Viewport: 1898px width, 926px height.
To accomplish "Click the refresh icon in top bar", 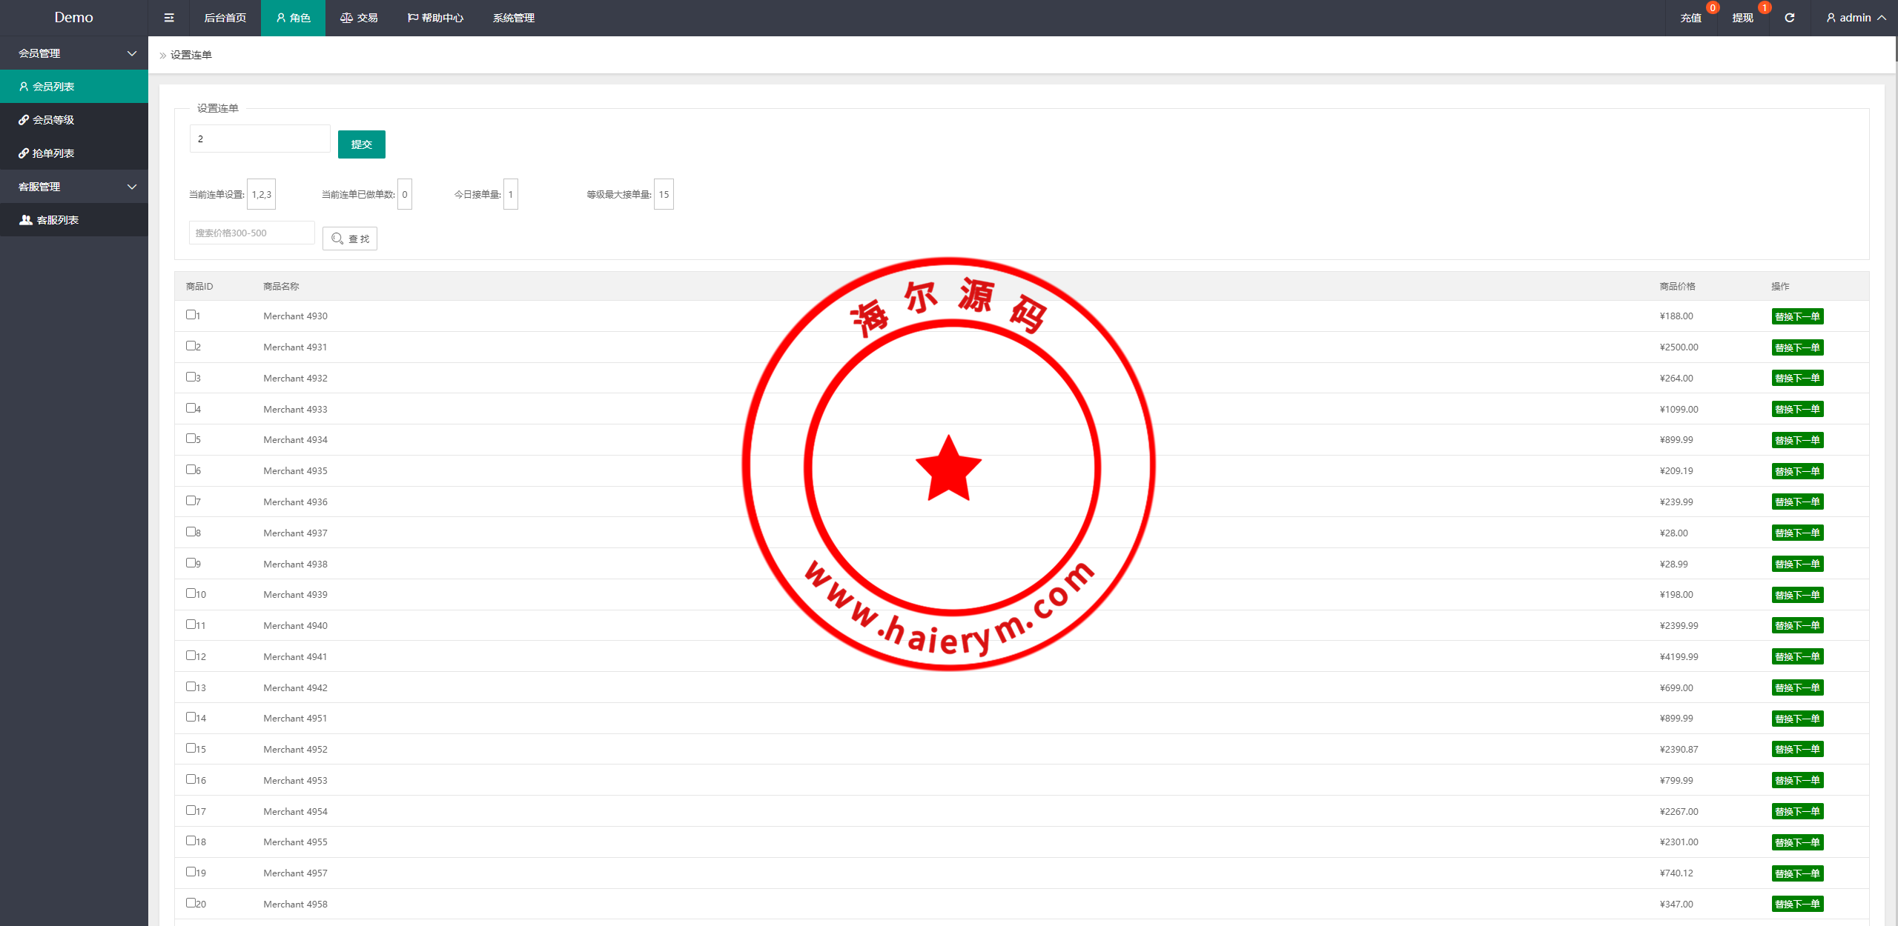I will point(1789,18).
